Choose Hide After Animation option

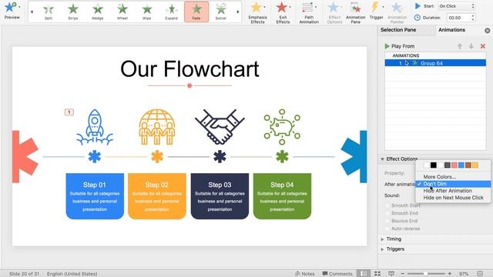pos(448,191)
